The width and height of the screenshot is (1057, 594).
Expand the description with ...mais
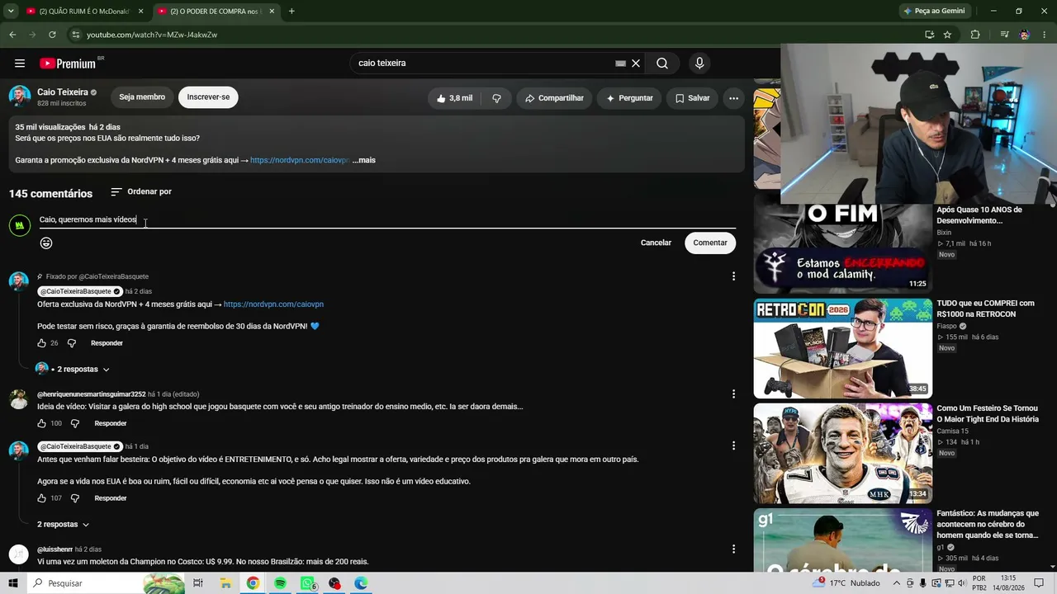364,160
